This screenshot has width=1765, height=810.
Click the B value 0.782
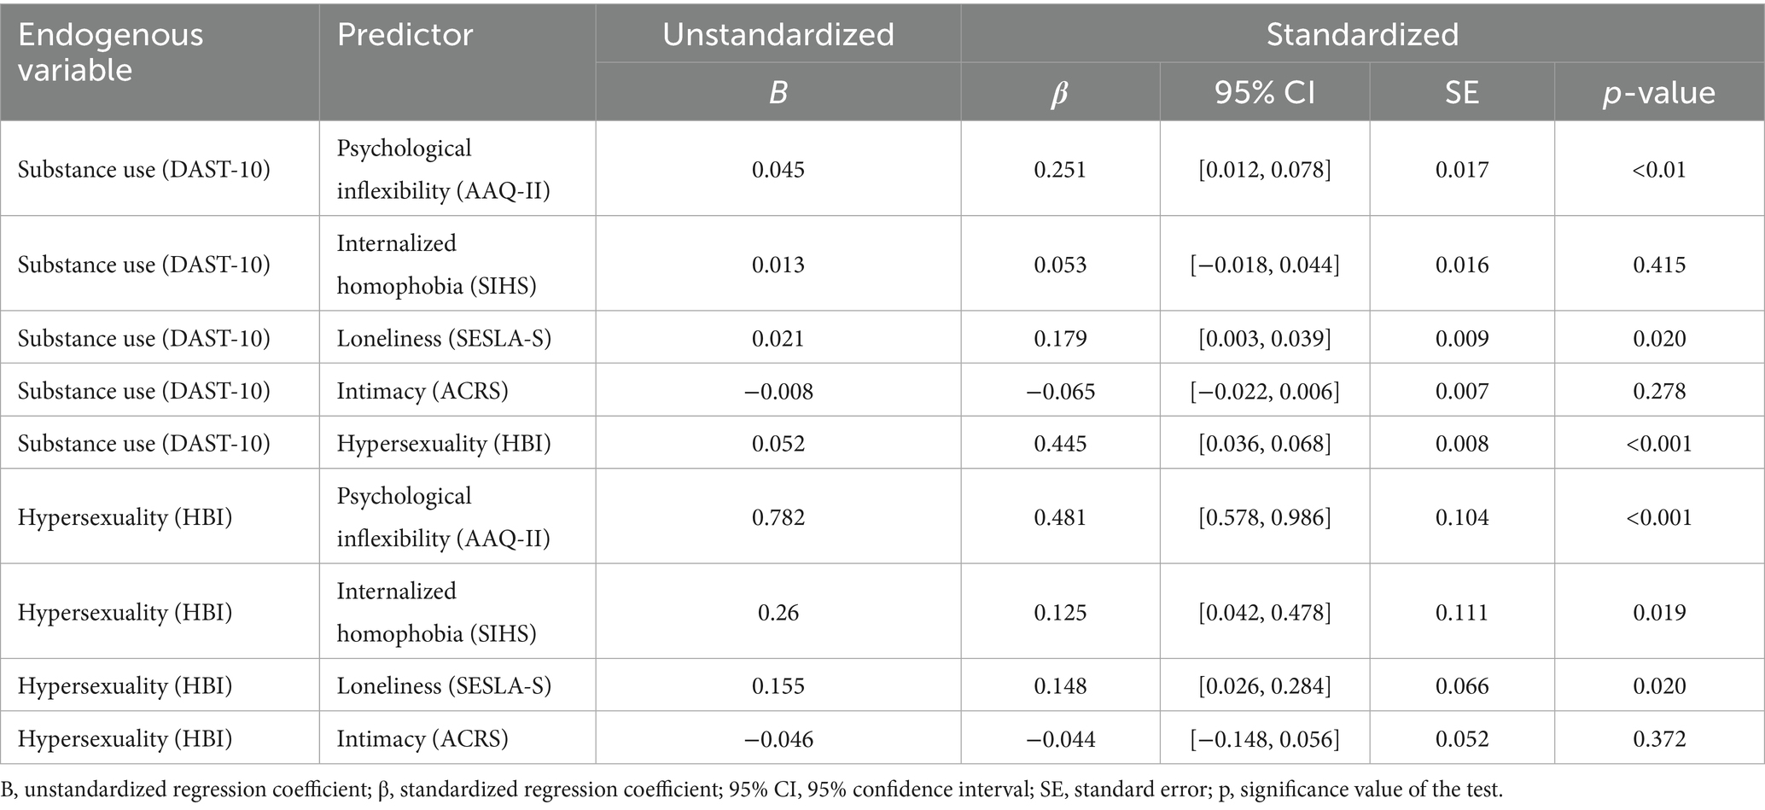pos(778,517)
